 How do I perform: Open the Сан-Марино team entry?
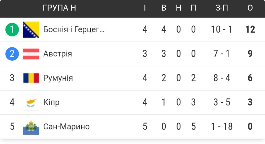(x=67, y=127)
